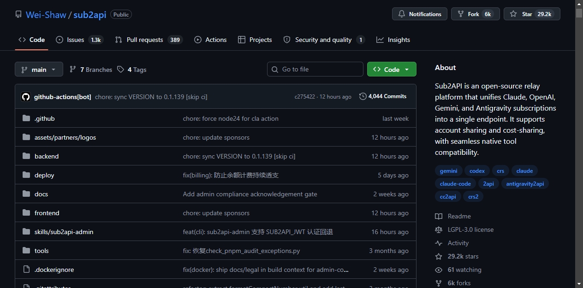Go to the Actions tab

[x=210, y=40]
